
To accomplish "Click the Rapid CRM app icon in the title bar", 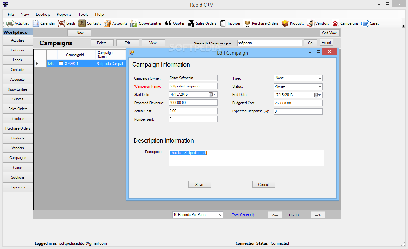I will (5, 4).
